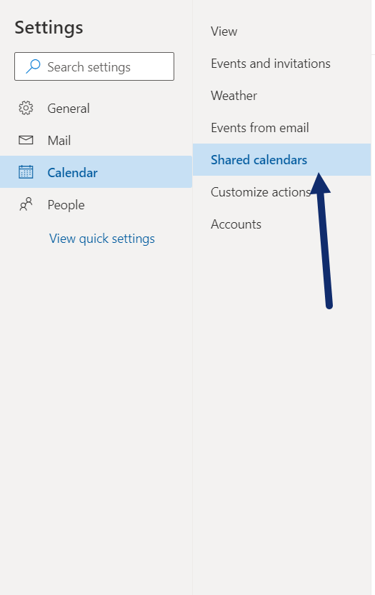Open the Weather settings option
The height and width of the screenshot is (595, 375).
281,96
